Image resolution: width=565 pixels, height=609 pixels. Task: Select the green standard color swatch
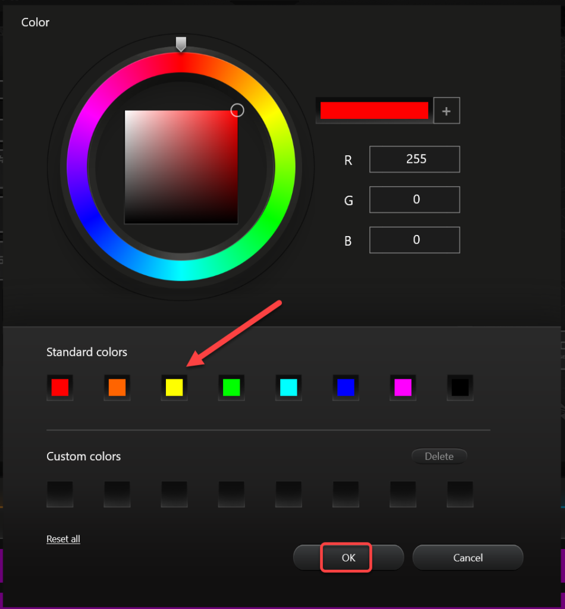click(231, 387)
